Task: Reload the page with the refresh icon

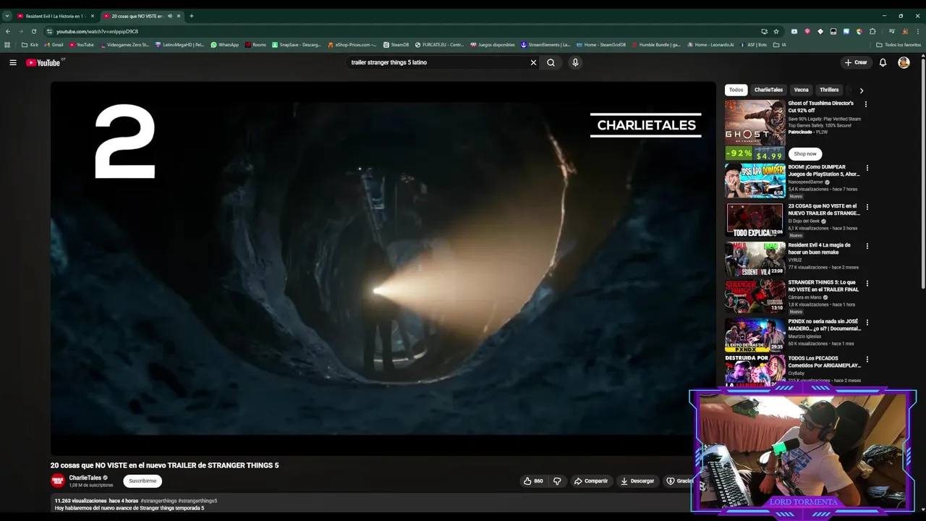Action: coord(33,31)
